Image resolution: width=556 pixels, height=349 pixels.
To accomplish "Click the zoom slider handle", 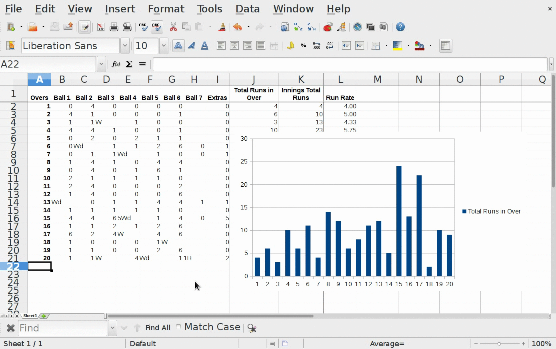I will pos(499,344).
